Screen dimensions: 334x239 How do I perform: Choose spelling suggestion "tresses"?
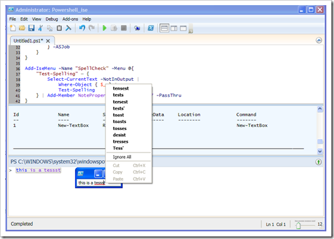click(x=121, y=142)
